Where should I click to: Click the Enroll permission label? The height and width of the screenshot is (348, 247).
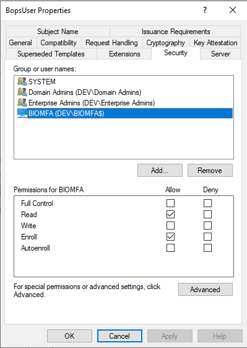29,237
